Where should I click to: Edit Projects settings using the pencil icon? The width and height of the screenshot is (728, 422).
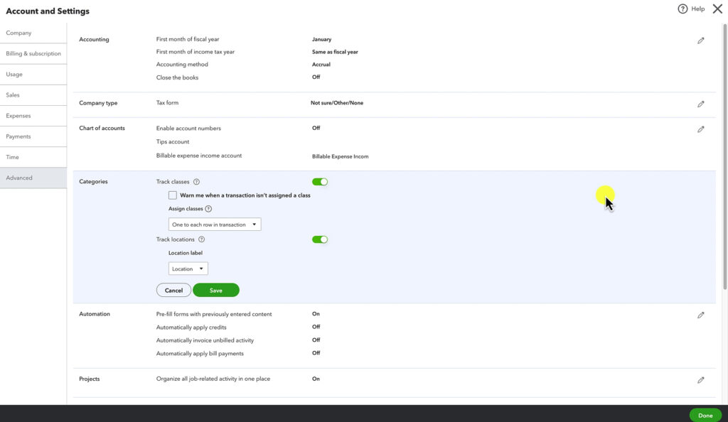[701, 379]
